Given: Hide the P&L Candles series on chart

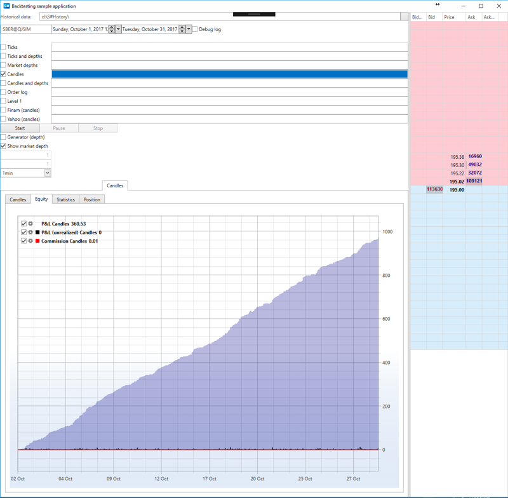Looking at the screenshot, I should [x=24, y=224].
